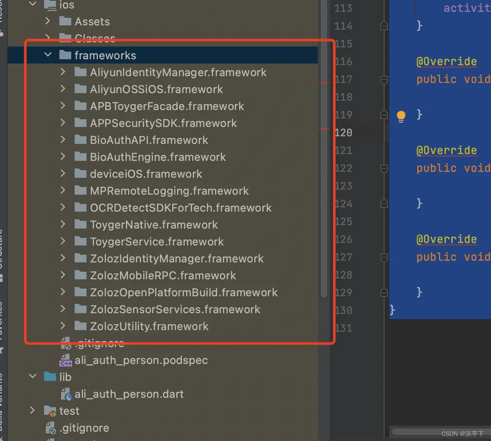
Task: Click the Assets folder icon
Action: (65, 21)
